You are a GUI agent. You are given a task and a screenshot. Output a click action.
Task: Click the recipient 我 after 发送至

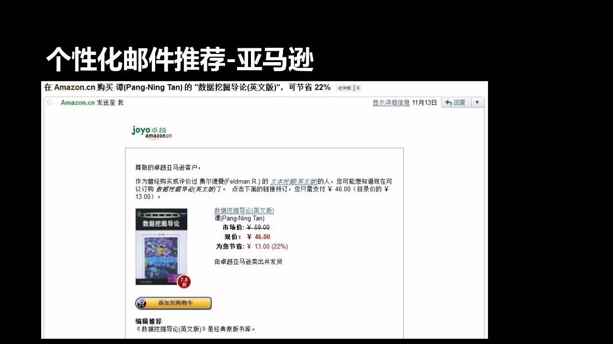pos(121,103)
